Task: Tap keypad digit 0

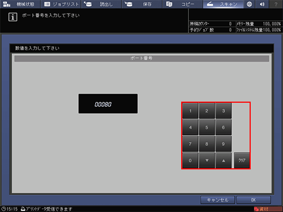Action: pos(190,161)
